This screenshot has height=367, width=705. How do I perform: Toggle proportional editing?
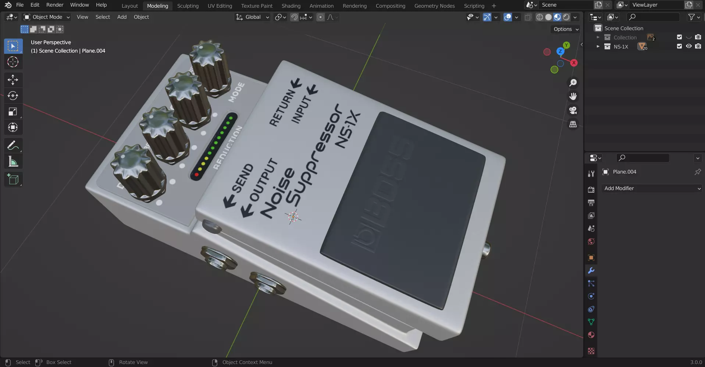[321, 17]
